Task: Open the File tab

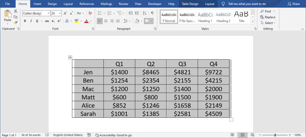Action: click(x=8, y=4)
